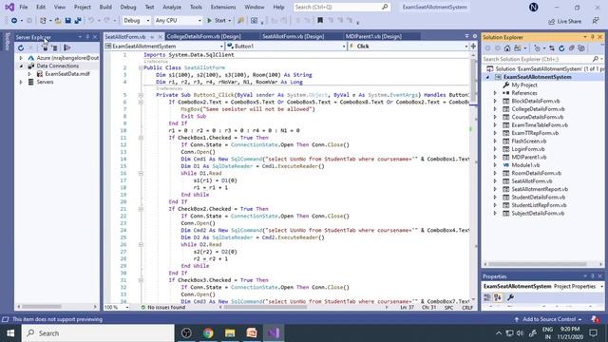Click the Solution Explorer Home icon
Screen dimensions: 608x342
tap(507, 48)
